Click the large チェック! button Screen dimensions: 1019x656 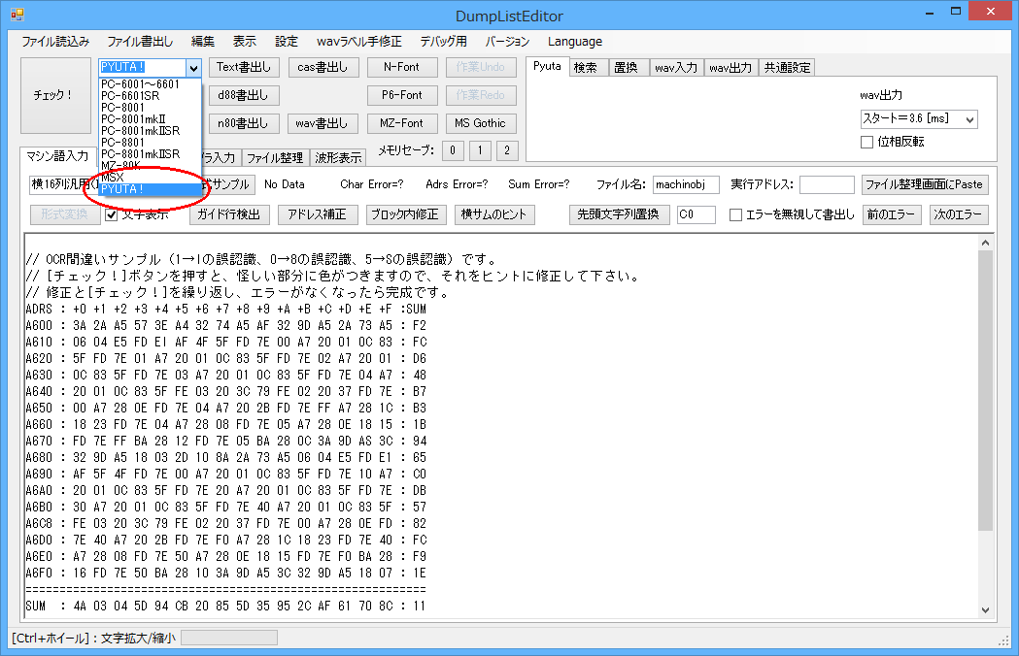[56, 95]
